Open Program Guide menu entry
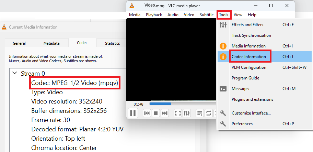313x152 pixels. 265,78
